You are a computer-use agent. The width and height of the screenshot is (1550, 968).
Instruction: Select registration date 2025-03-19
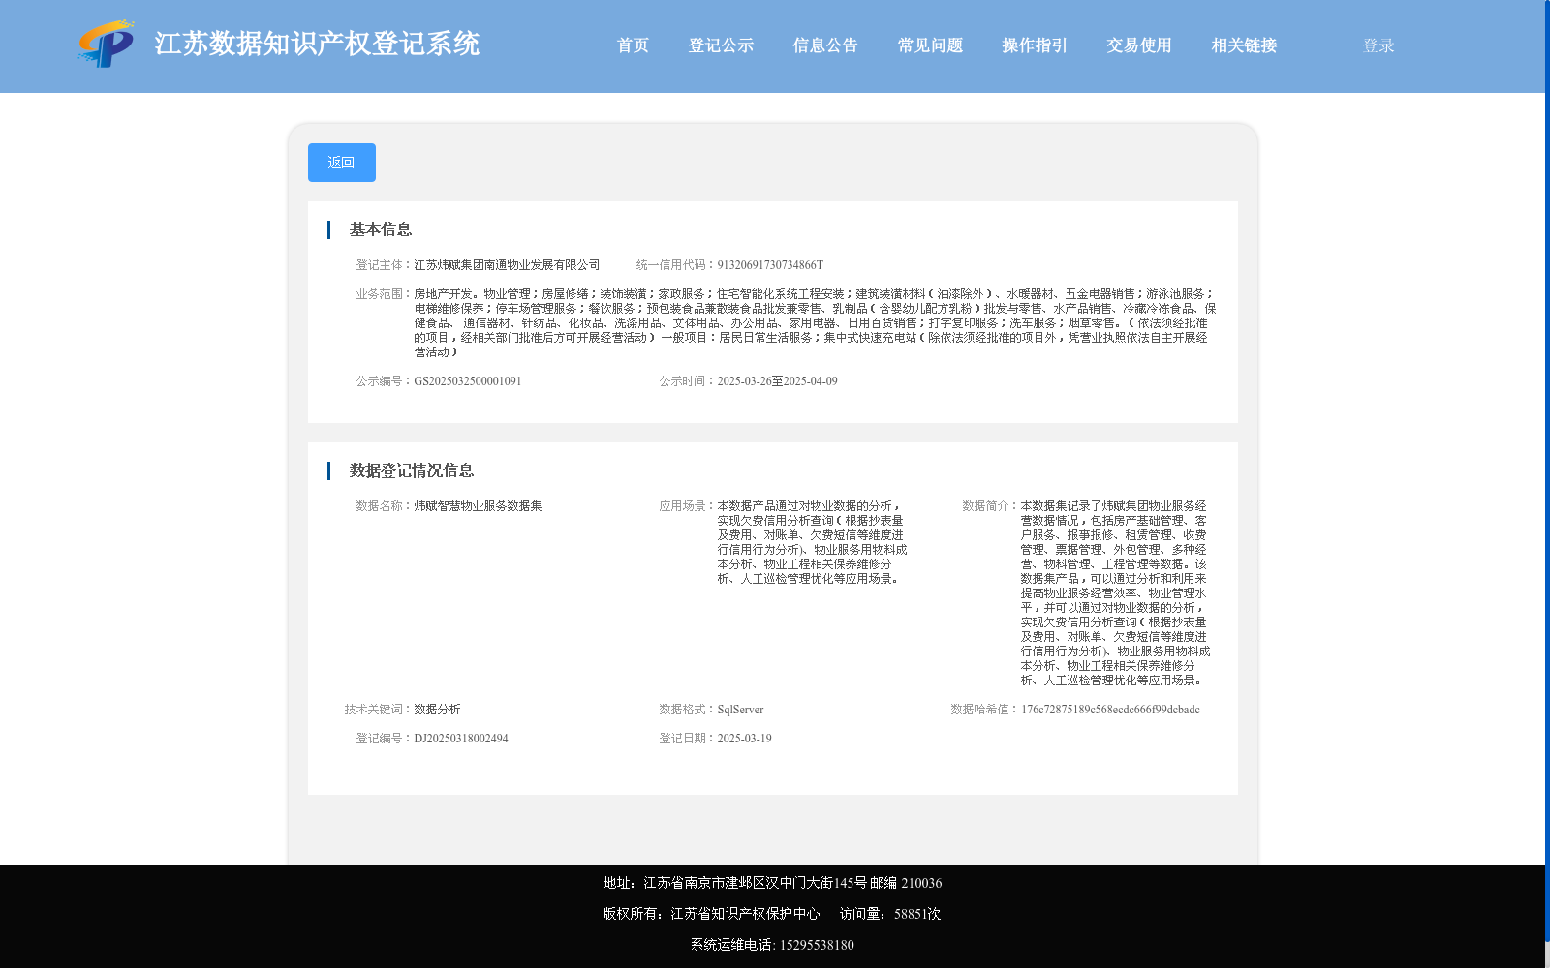744,739
